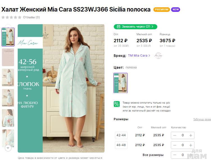
Task: Click the green Р/С payment icon
Action: (117, 104)
